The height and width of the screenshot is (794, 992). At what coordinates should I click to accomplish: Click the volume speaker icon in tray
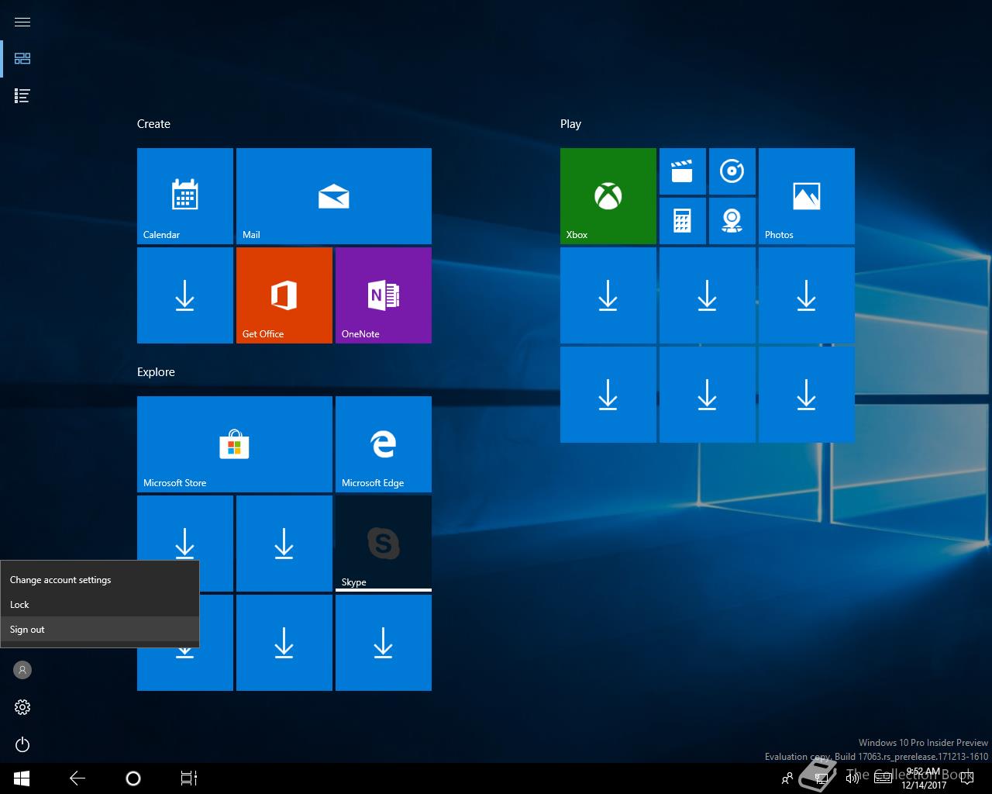(x=852, y=778)
